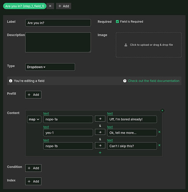Viewport: 188px width, 192px height.
Task: Edit the 'Ok, tell me more...' value input
Action: click(132, 133)
